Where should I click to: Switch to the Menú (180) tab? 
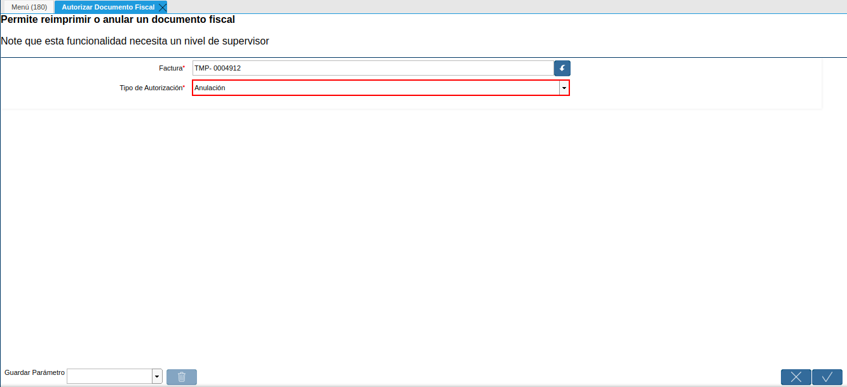pos(29,7)
